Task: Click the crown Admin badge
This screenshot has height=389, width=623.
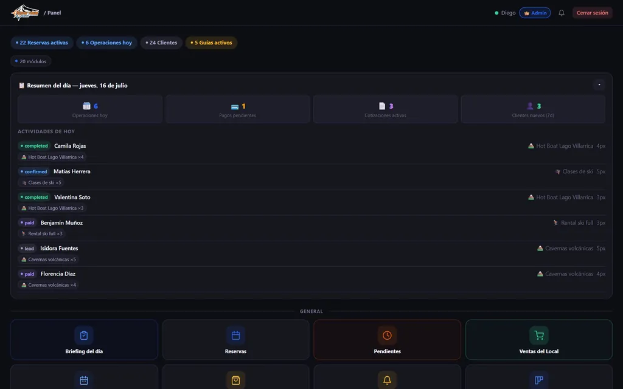Action: (535, 13)
